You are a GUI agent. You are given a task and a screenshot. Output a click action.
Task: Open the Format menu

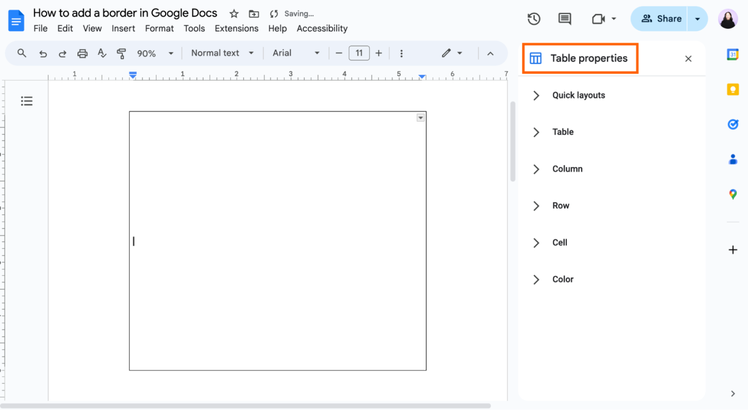pyautogui.click(x=159, y=28)
